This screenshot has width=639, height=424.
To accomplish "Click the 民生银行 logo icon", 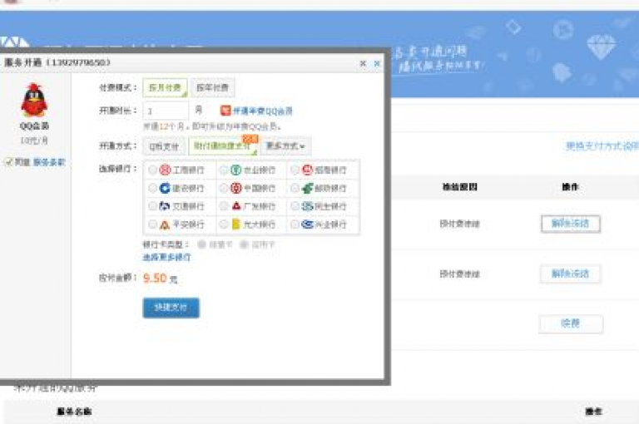I will pyautogui.click(x=307, y=206).
